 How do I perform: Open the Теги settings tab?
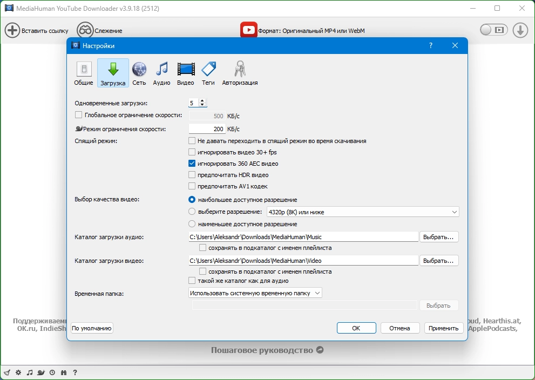pyautogui.click(x=208, y=73)
